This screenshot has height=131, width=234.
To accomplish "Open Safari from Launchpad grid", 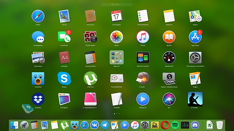I will (38, 16).
